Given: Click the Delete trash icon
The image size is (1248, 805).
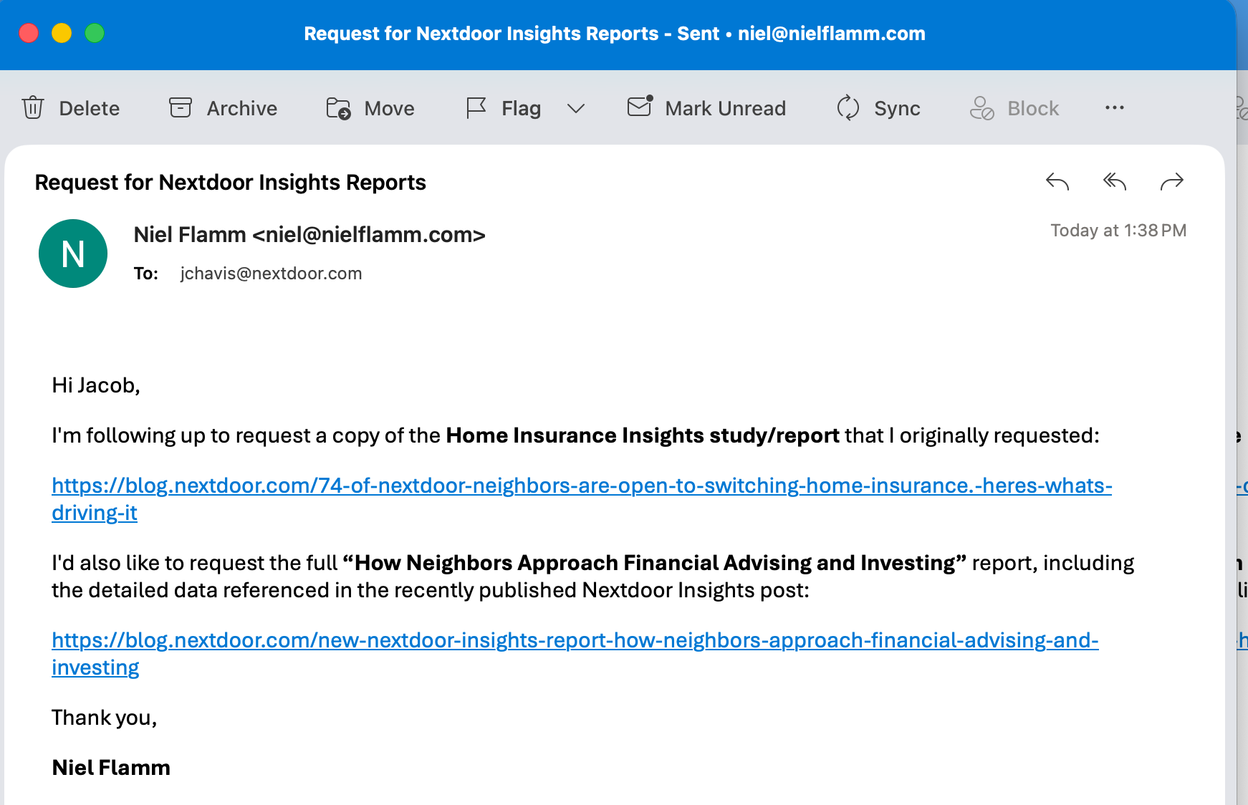Looking at the screenshot, I should click(33, 107).
